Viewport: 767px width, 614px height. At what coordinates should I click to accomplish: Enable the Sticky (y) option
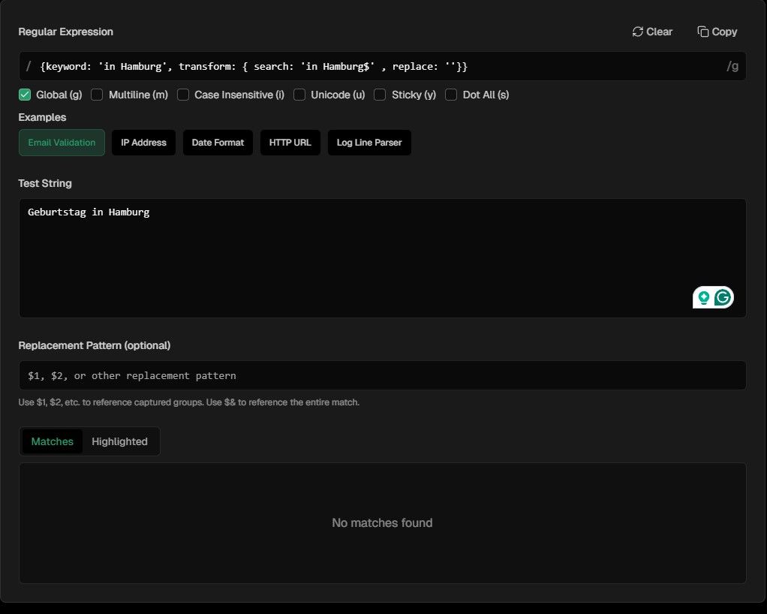pos(380,95)
